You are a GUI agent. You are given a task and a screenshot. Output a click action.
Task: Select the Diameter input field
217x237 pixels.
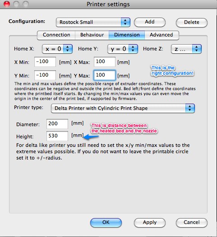[x=57, y=124]
